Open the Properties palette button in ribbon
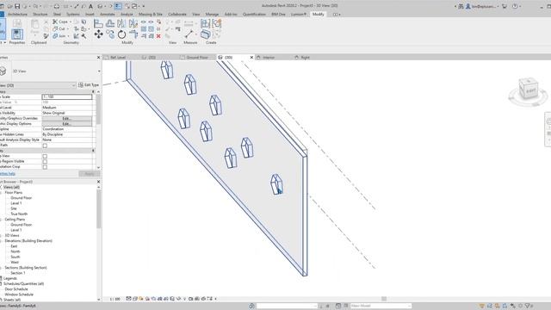This screenshot has height=310, width=551. click(17, 34)
